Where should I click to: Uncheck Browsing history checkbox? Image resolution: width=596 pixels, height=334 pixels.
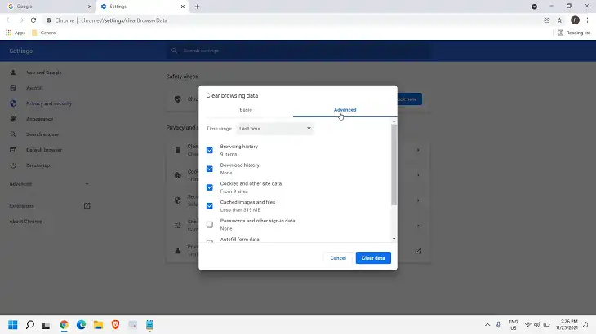pos(210,150)
